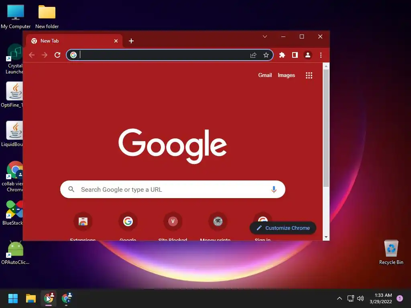Select the Recycle Bin icon

coord(391,253)
